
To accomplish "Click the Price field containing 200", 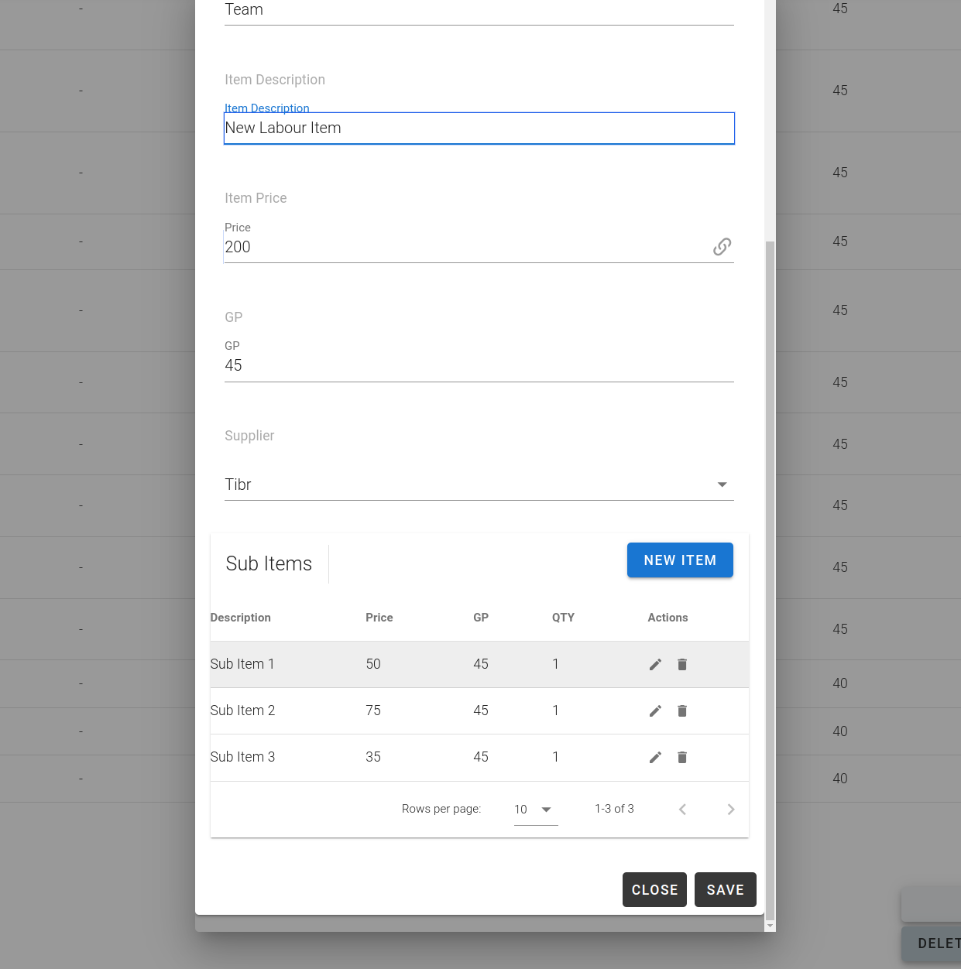I will click(465, 247).
